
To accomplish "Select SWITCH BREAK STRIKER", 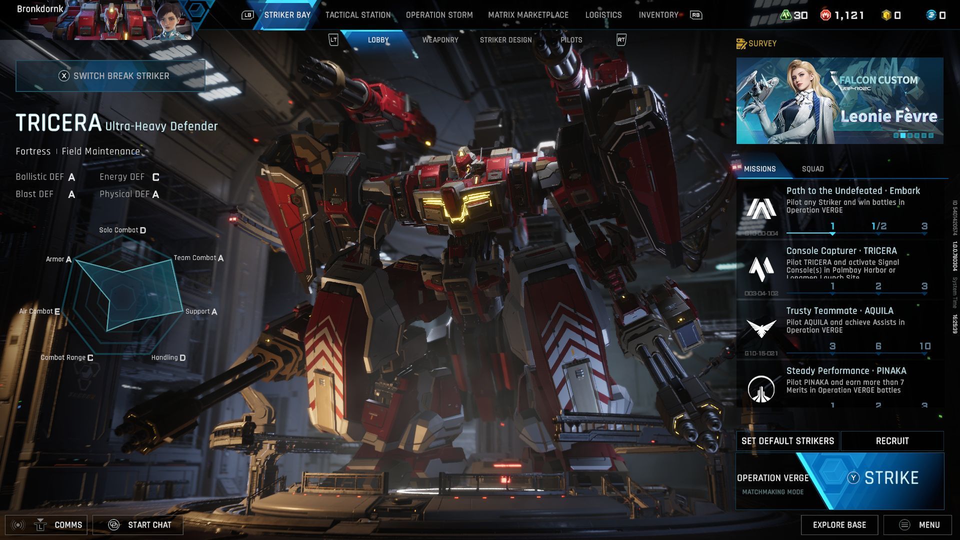I will point(110,75).
